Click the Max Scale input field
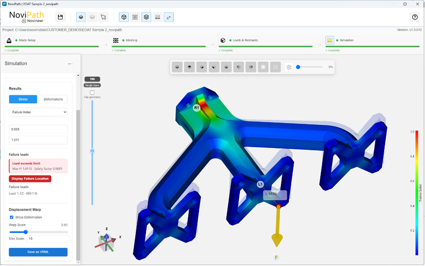 point(48,238)
